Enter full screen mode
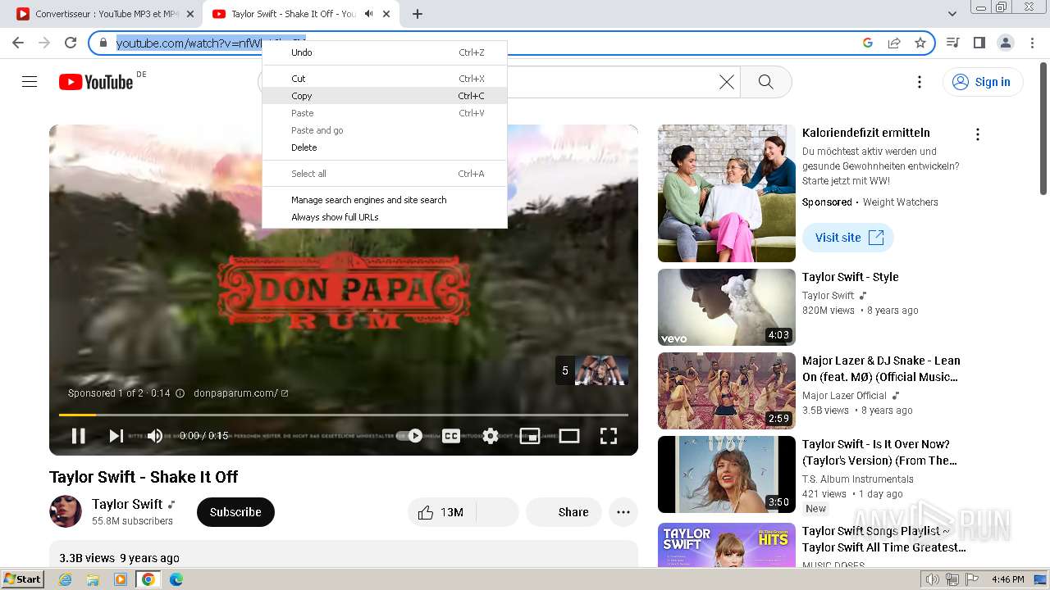 [x=609, y=436]
